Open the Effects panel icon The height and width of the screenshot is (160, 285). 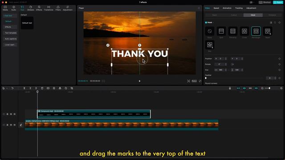tap(39, 8)
